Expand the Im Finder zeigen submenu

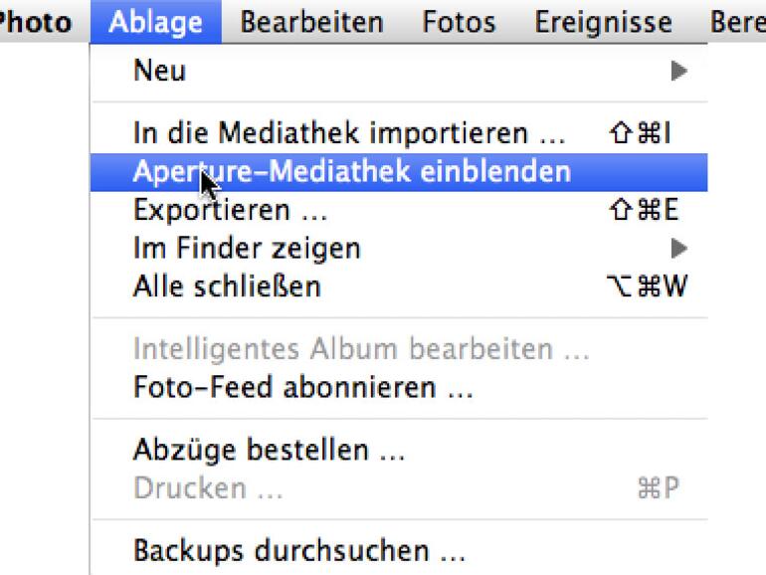[x=398, y=247]
